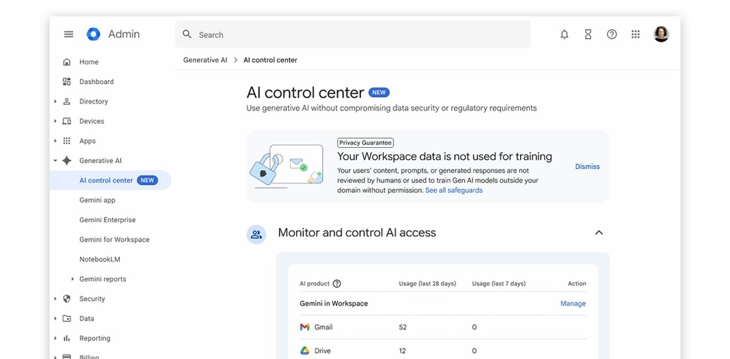Open the notifications bell
The image size is (730, 359).
pyautogui.click(x=564, y=34)
